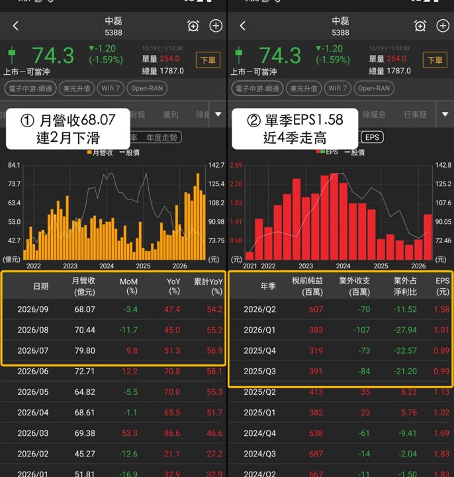Tap the green candlestick icon on left screen
The image size is (454, 477).
(x=12, y=55)
